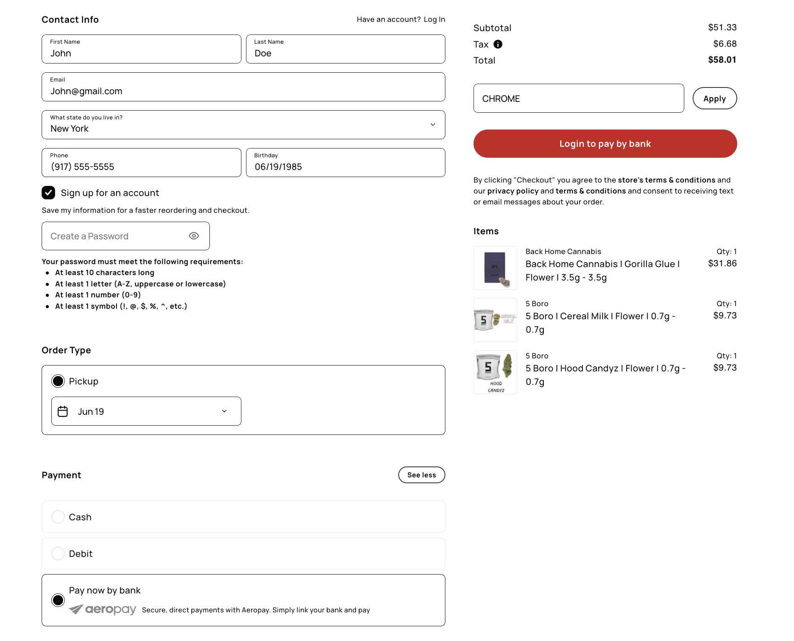The image size is (794, 641).
Task: Click the Gorilla Glue product thumbnail
Action: point(495,268)
